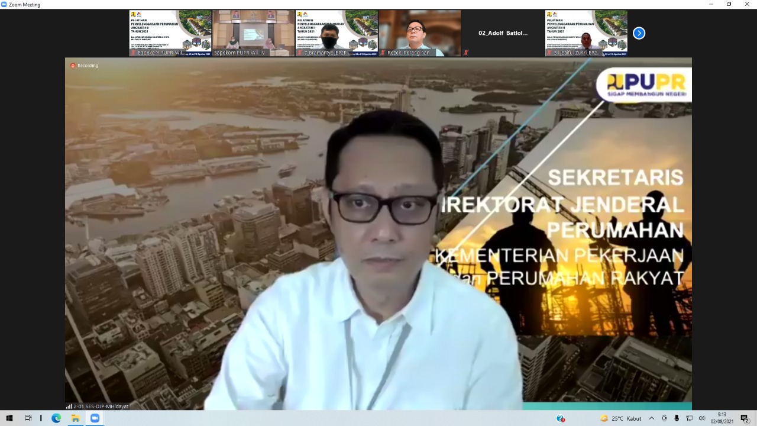
Task: Click the Zoom app icon in the taskbar
Action: pyautogui.click(x=95, y=418)
